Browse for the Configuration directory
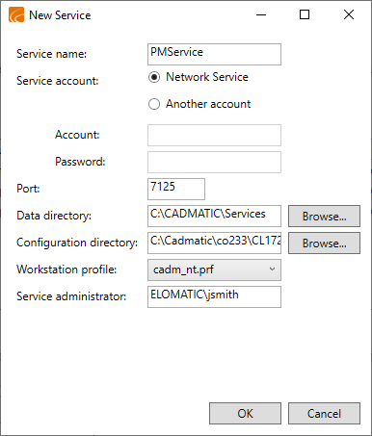Screen dimensions: 372x436 [x=324, y=244]
